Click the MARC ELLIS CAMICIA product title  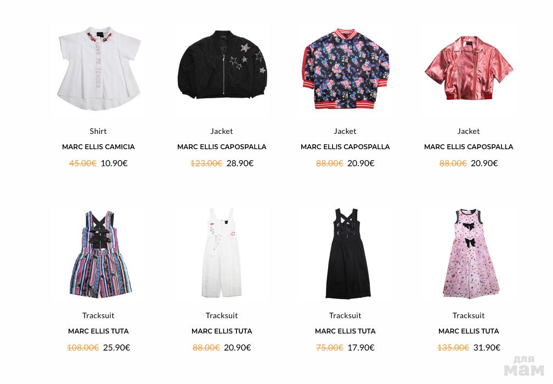(x=98, y=146)
